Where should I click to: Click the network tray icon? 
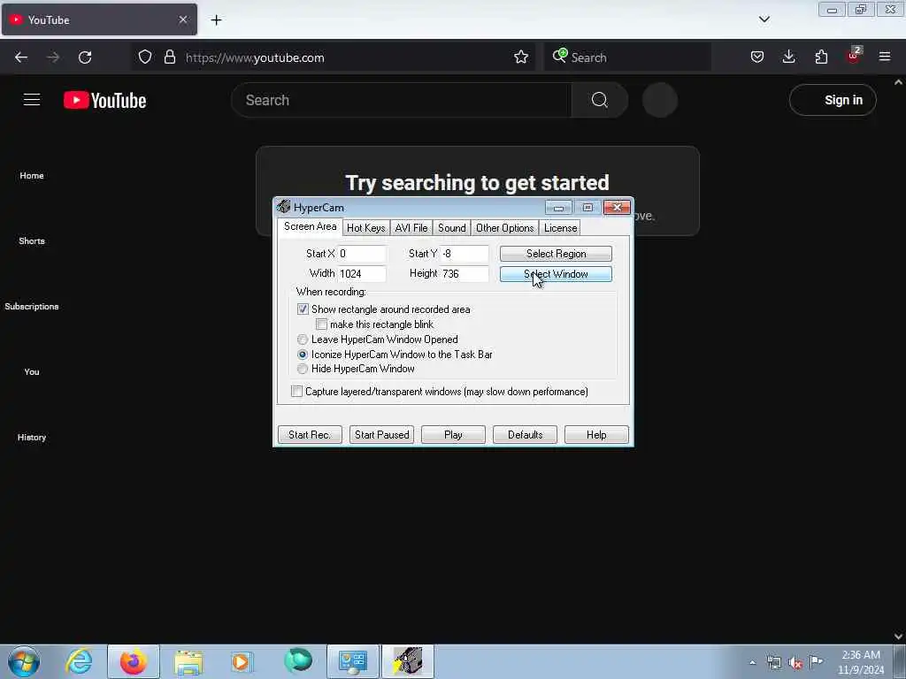774,663
